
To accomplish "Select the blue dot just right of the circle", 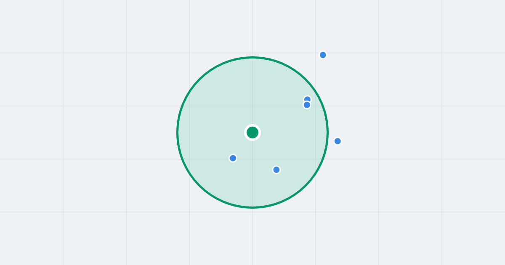I will point(338,141).
